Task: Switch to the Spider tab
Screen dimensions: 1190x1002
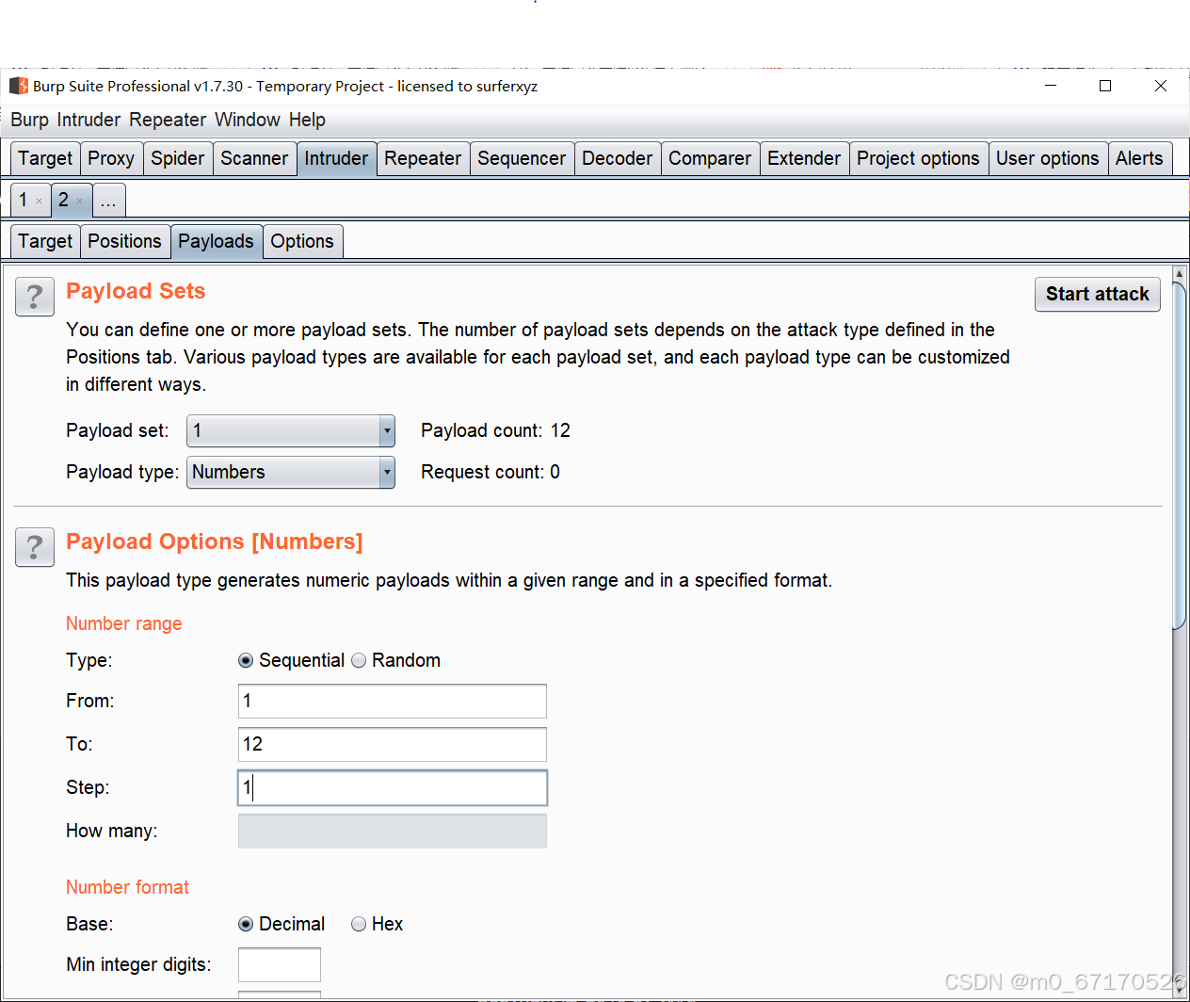Action: [178, 158]
